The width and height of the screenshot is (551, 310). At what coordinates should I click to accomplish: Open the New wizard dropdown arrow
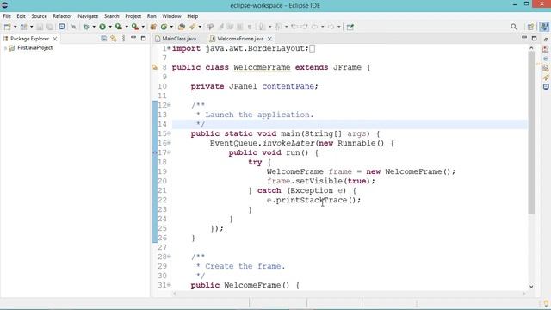(x=15, y=27)
